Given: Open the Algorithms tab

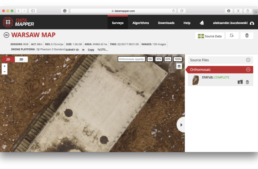Looking at the screenshot, I should click(x=141, y=23).
